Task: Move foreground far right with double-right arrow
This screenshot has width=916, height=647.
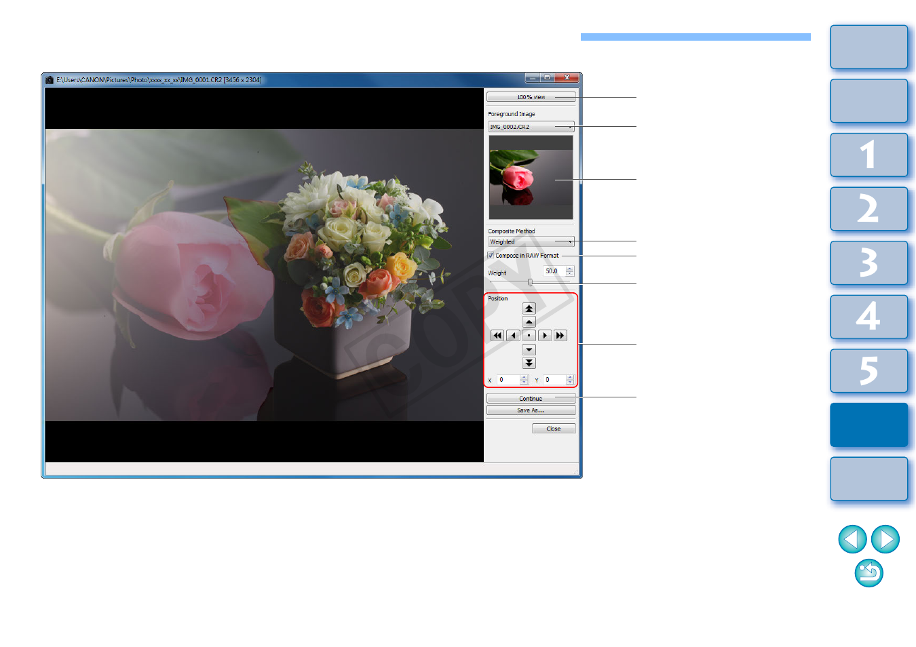Action: click(560, 336)
